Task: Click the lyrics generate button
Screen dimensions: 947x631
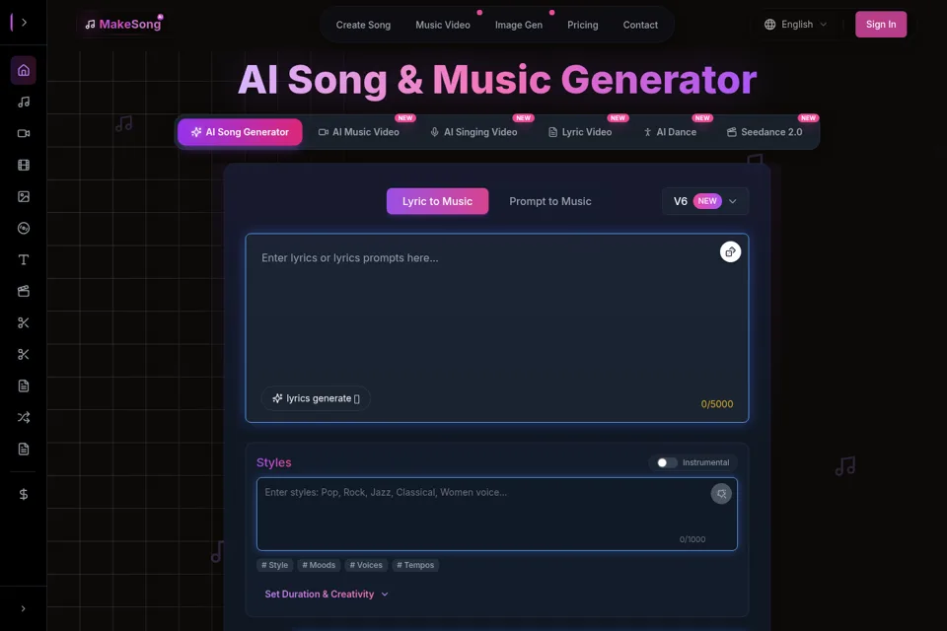Action: click(316, 398)
